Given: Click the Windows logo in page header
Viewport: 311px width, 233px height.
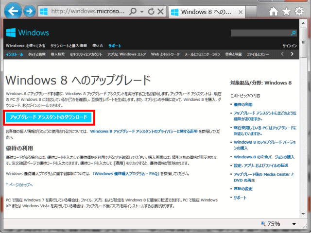Looking at the screenshot, I should (x=27, y=33).
